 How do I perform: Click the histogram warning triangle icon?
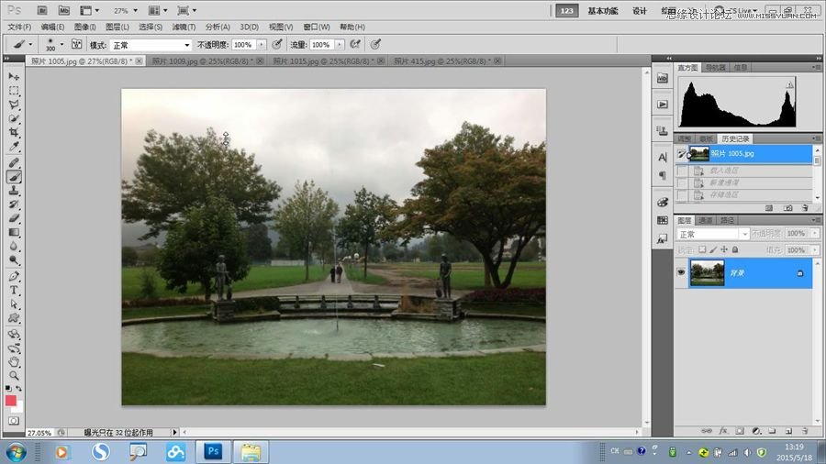[x=788, y=85]
